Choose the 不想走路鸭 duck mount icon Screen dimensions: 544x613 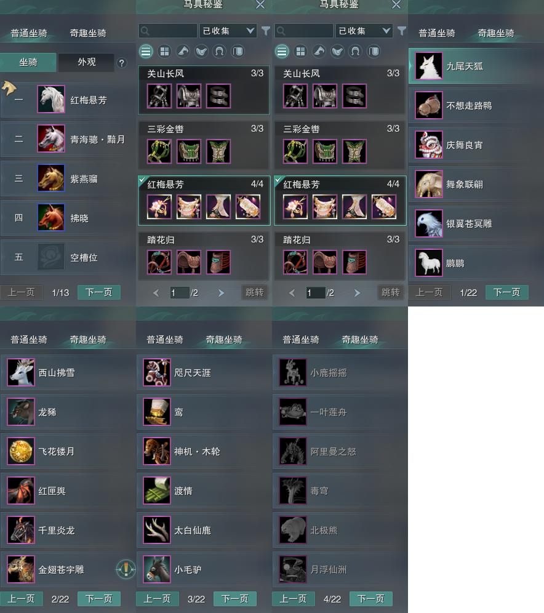pos(429,105)
